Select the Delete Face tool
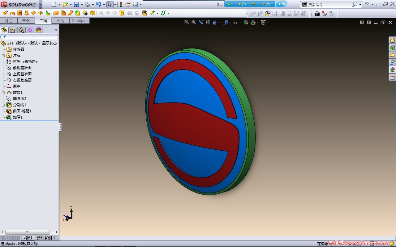 (85, 13)
